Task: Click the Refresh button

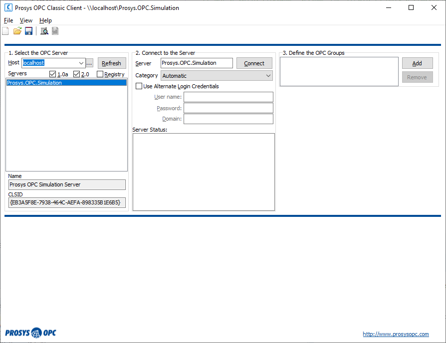Action: coord(112,63)
